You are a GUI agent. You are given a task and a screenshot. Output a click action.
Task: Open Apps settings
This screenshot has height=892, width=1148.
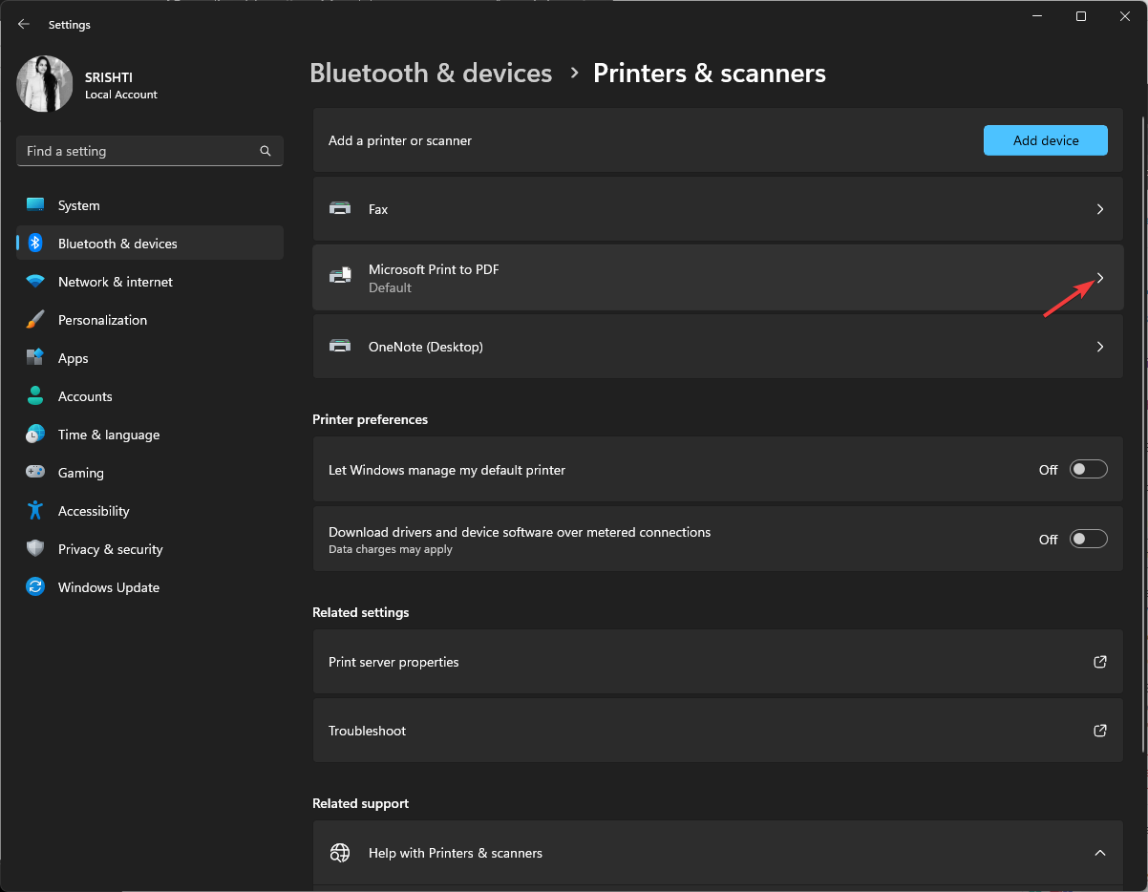[150, 358]
